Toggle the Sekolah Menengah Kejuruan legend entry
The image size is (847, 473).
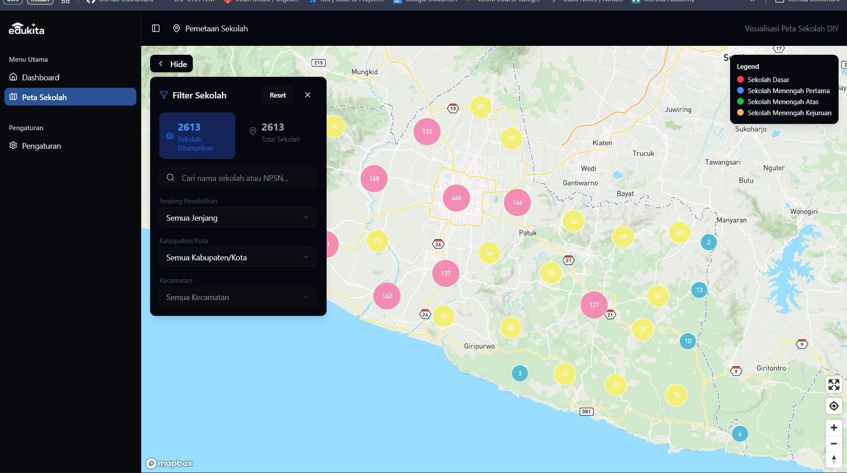pyautogui.click(x=789, y=113)
